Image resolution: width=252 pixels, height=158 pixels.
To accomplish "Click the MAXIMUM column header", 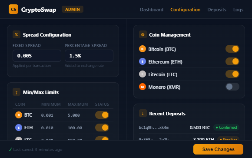I will click(78, 104).
